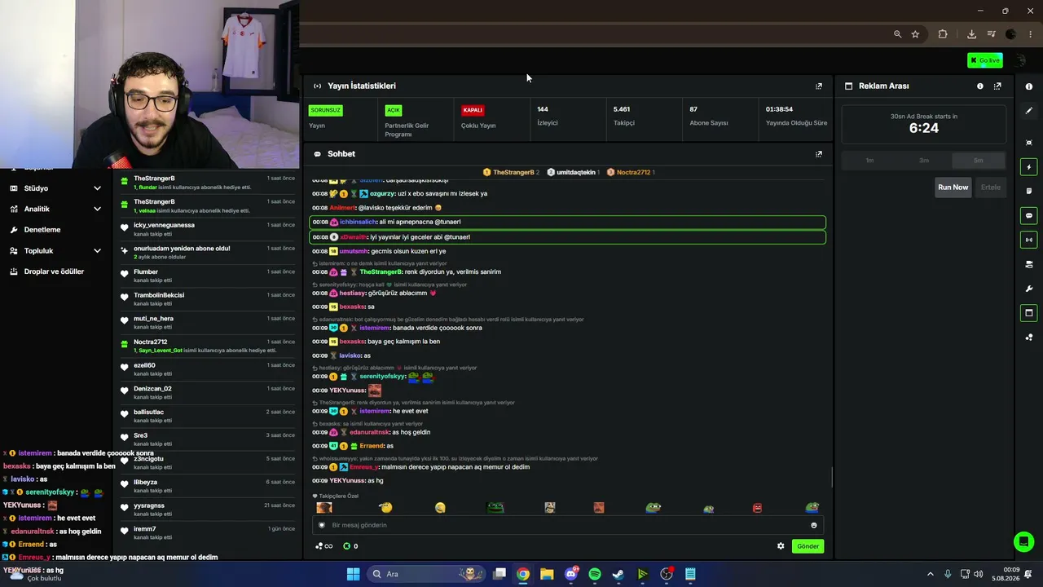Click the channel points icon in right sidebar
Viewport: 1043px width, 587px height.
click(x=1029, y=337)
